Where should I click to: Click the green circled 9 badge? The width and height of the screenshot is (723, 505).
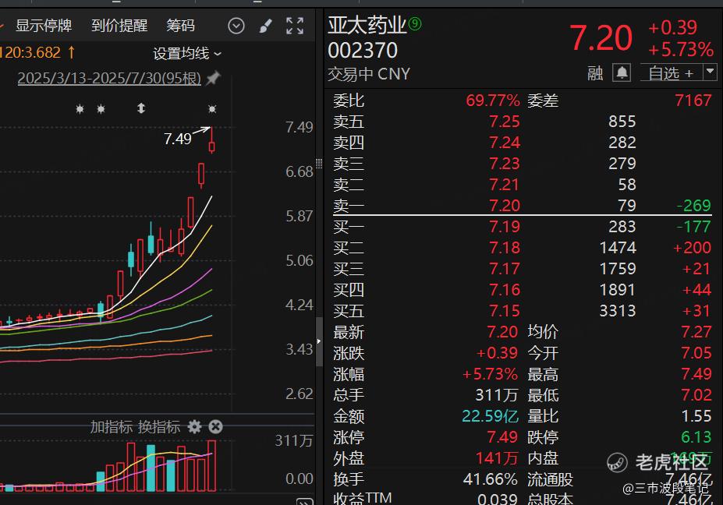point(415,23)
